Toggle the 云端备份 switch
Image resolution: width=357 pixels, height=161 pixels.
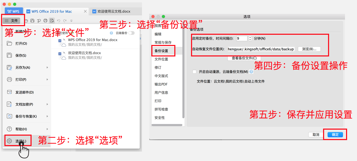tap(132, 33)
